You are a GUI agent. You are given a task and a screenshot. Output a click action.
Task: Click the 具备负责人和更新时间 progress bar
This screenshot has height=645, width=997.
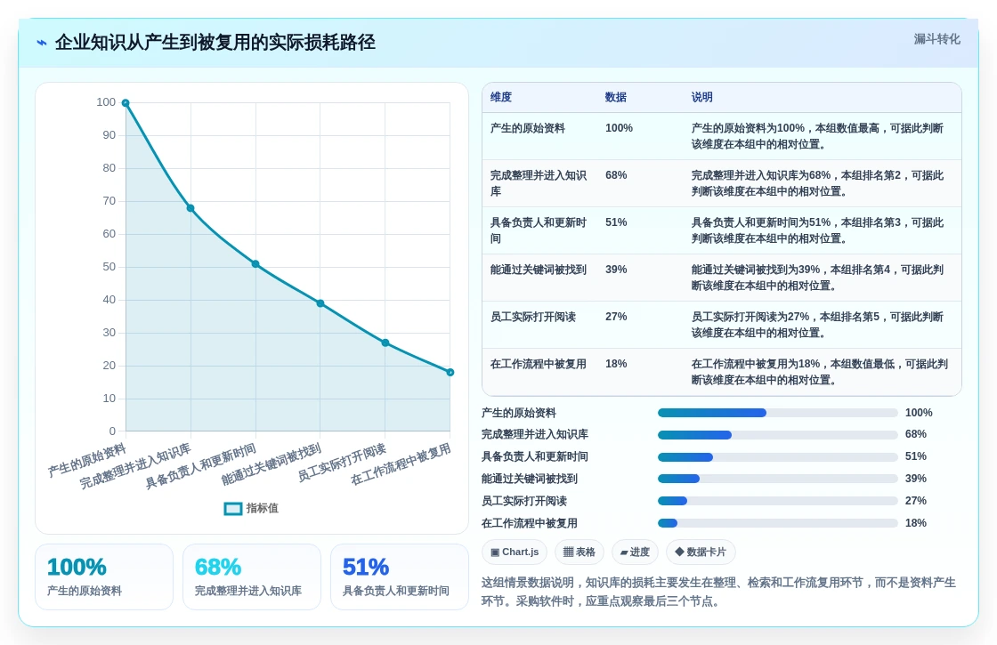click(x=778, y=457)
